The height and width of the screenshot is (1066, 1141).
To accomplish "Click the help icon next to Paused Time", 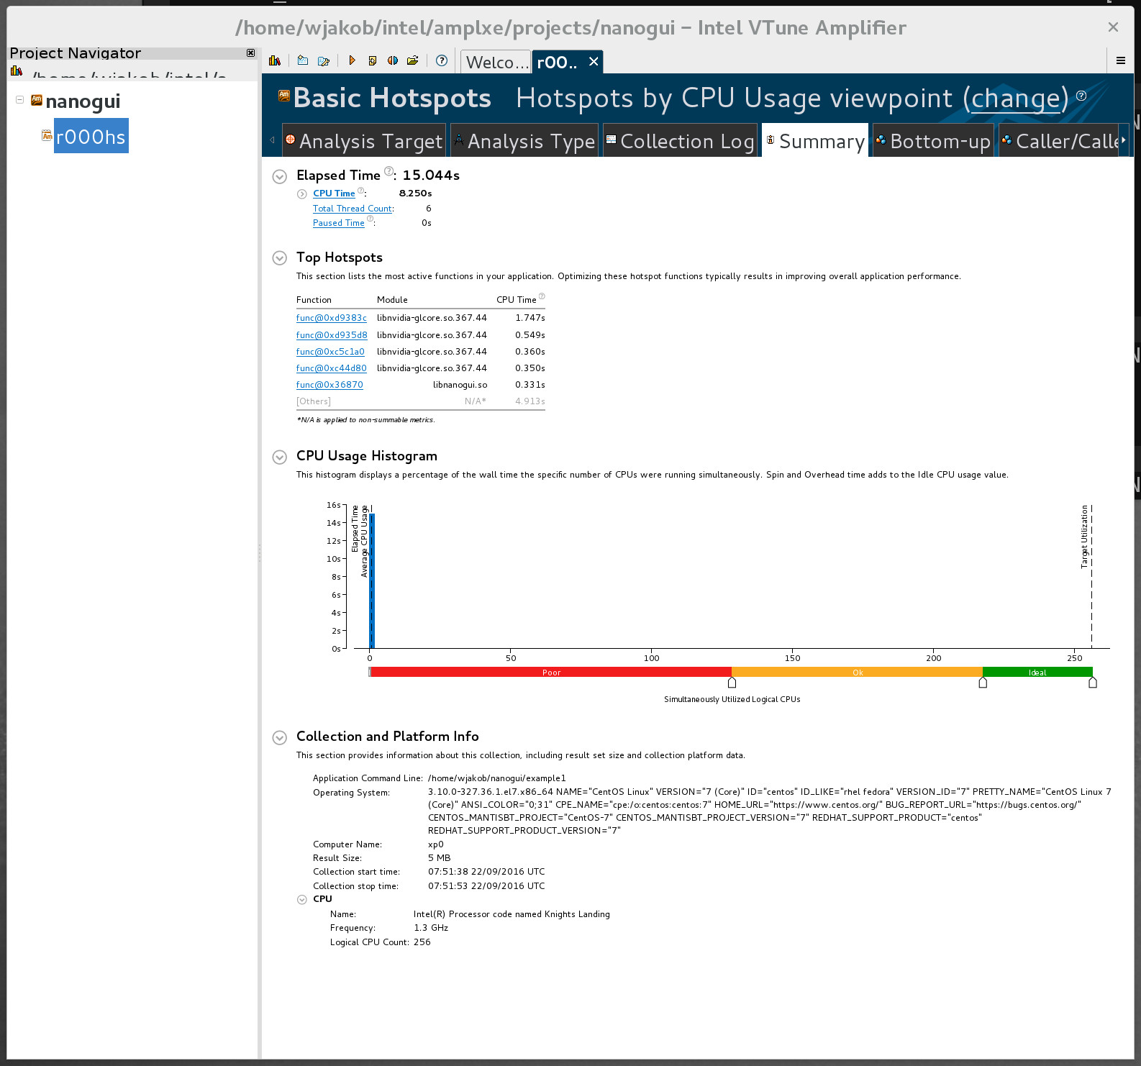I will (370, 219).
